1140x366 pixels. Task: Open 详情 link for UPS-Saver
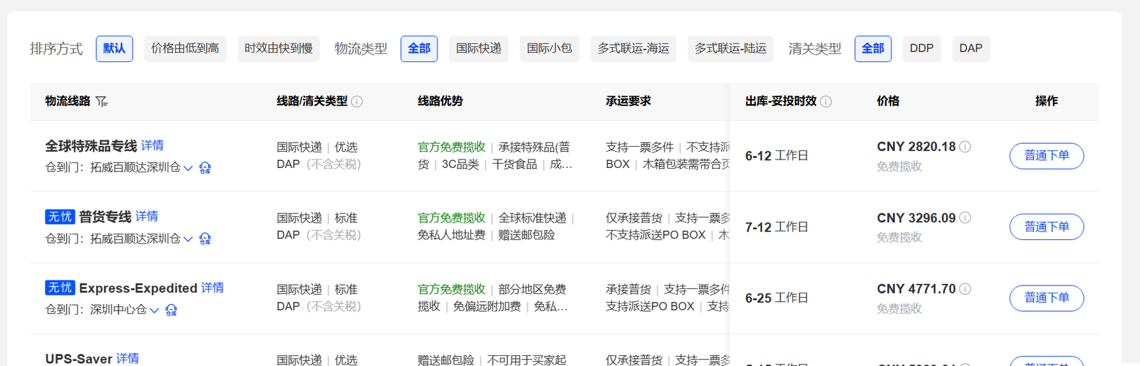(128, 358)
